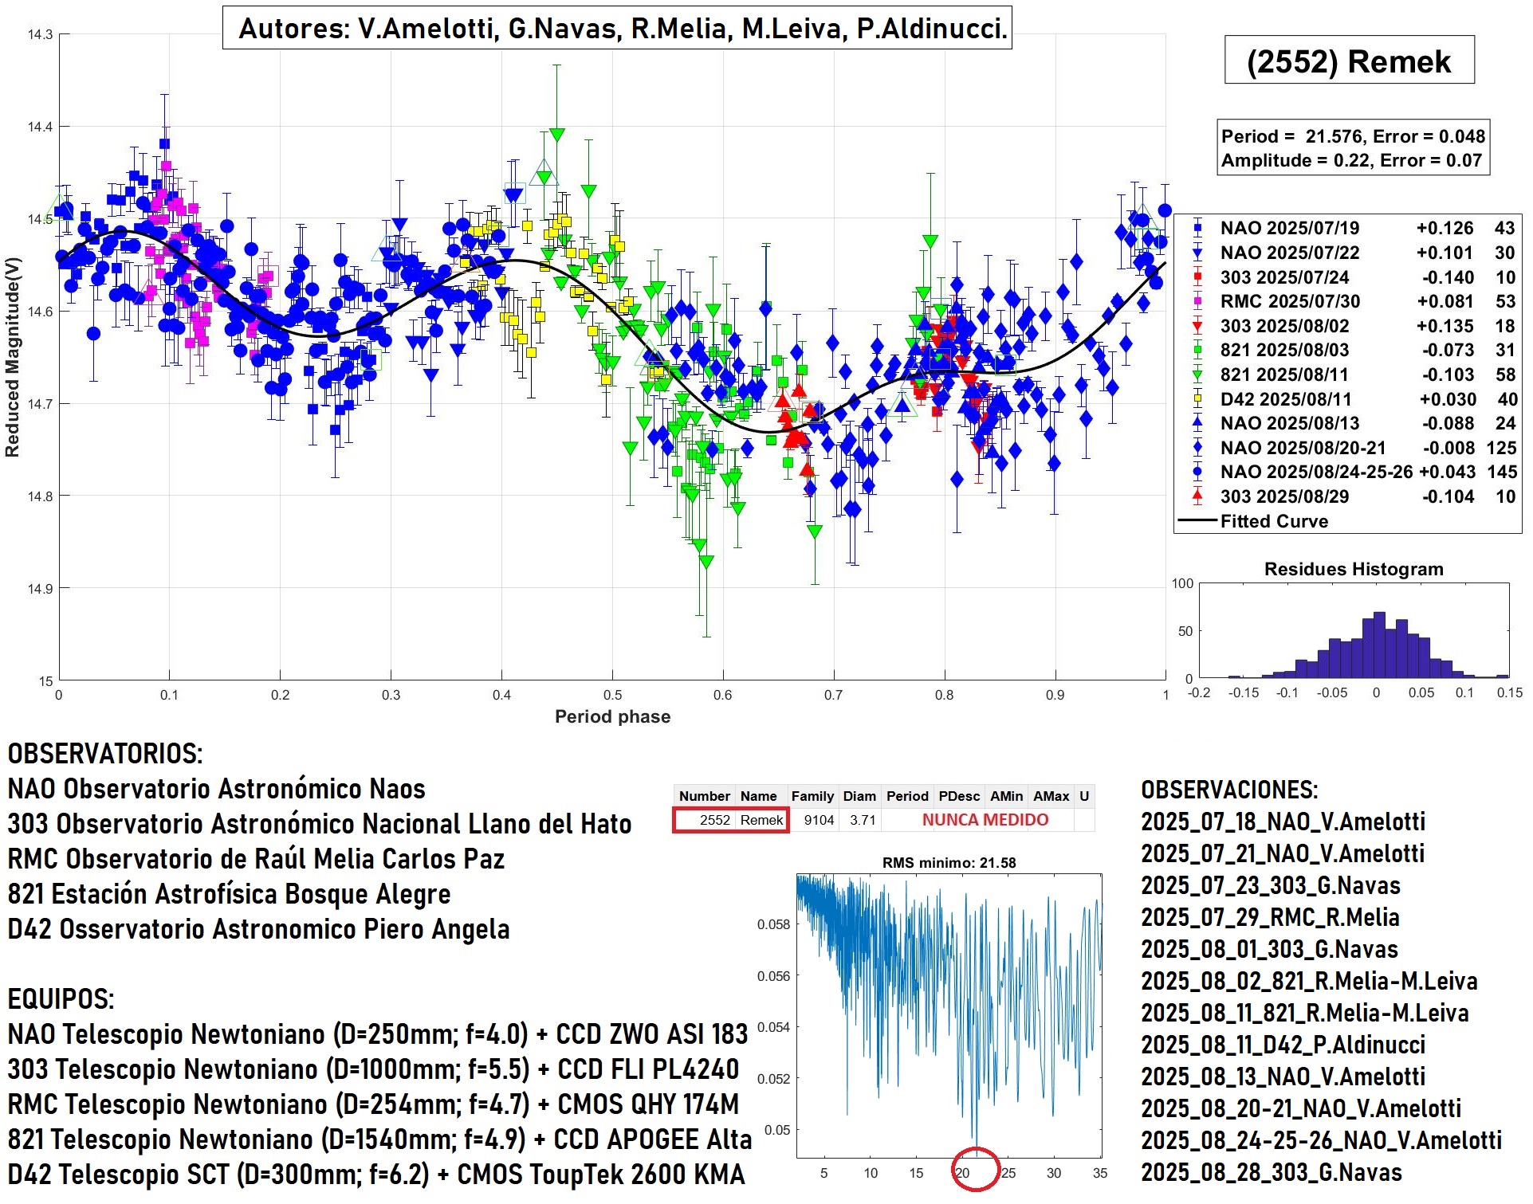This screenshot has height=1204, width=1533.
Task: Click the Period phase x-axis label
Action: [612, 716]
